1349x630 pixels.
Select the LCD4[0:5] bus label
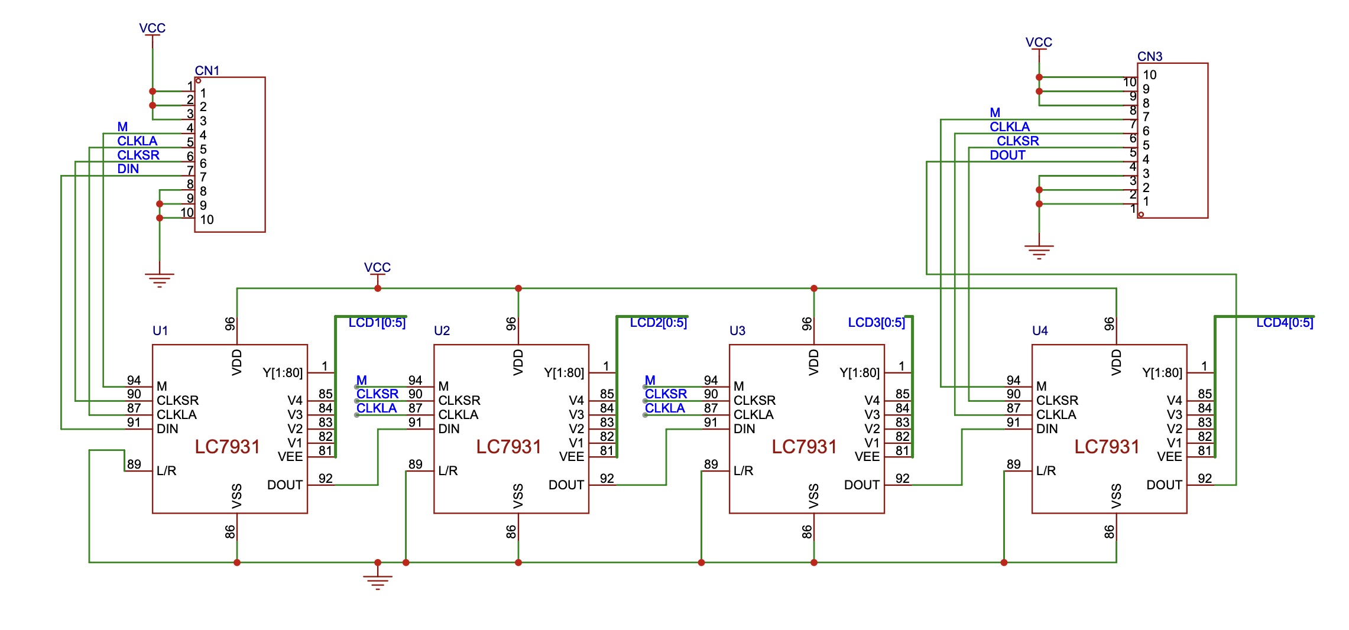point(1285,323)
